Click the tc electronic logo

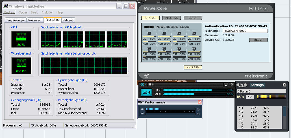256,76
